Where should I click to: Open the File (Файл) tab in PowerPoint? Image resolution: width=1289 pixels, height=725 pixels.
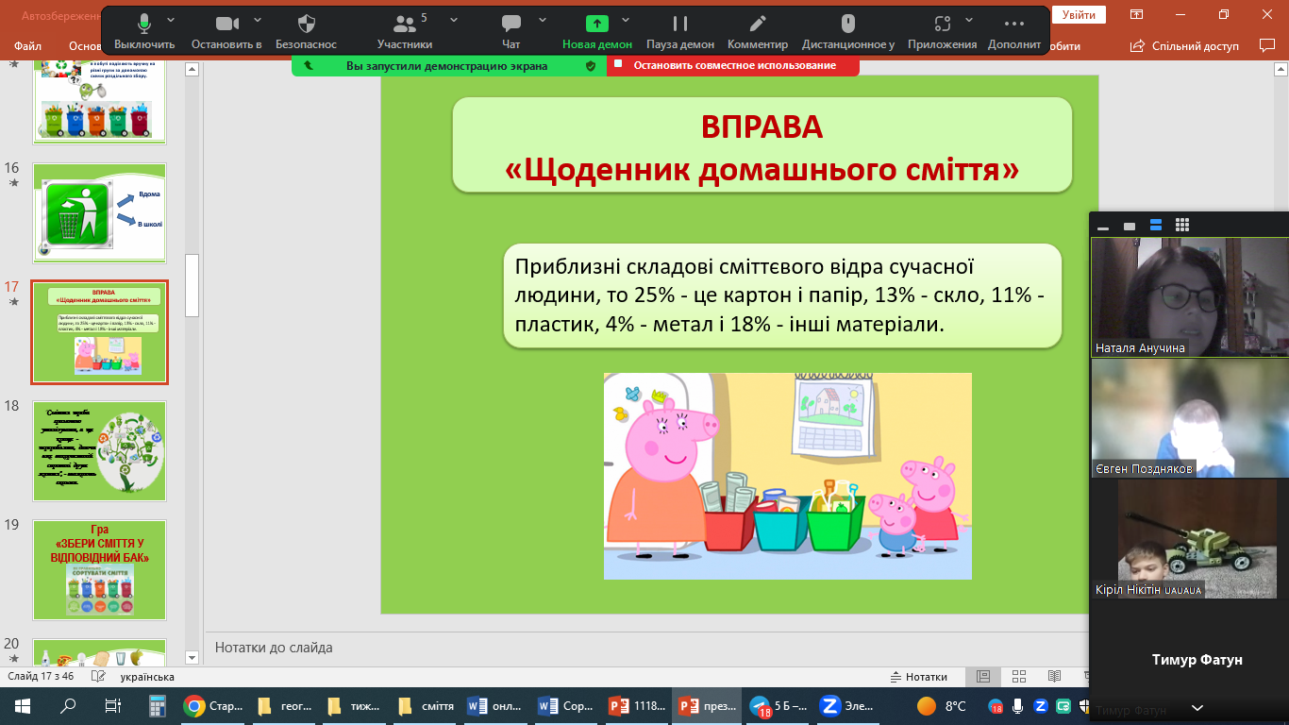[x=28, y=45]
